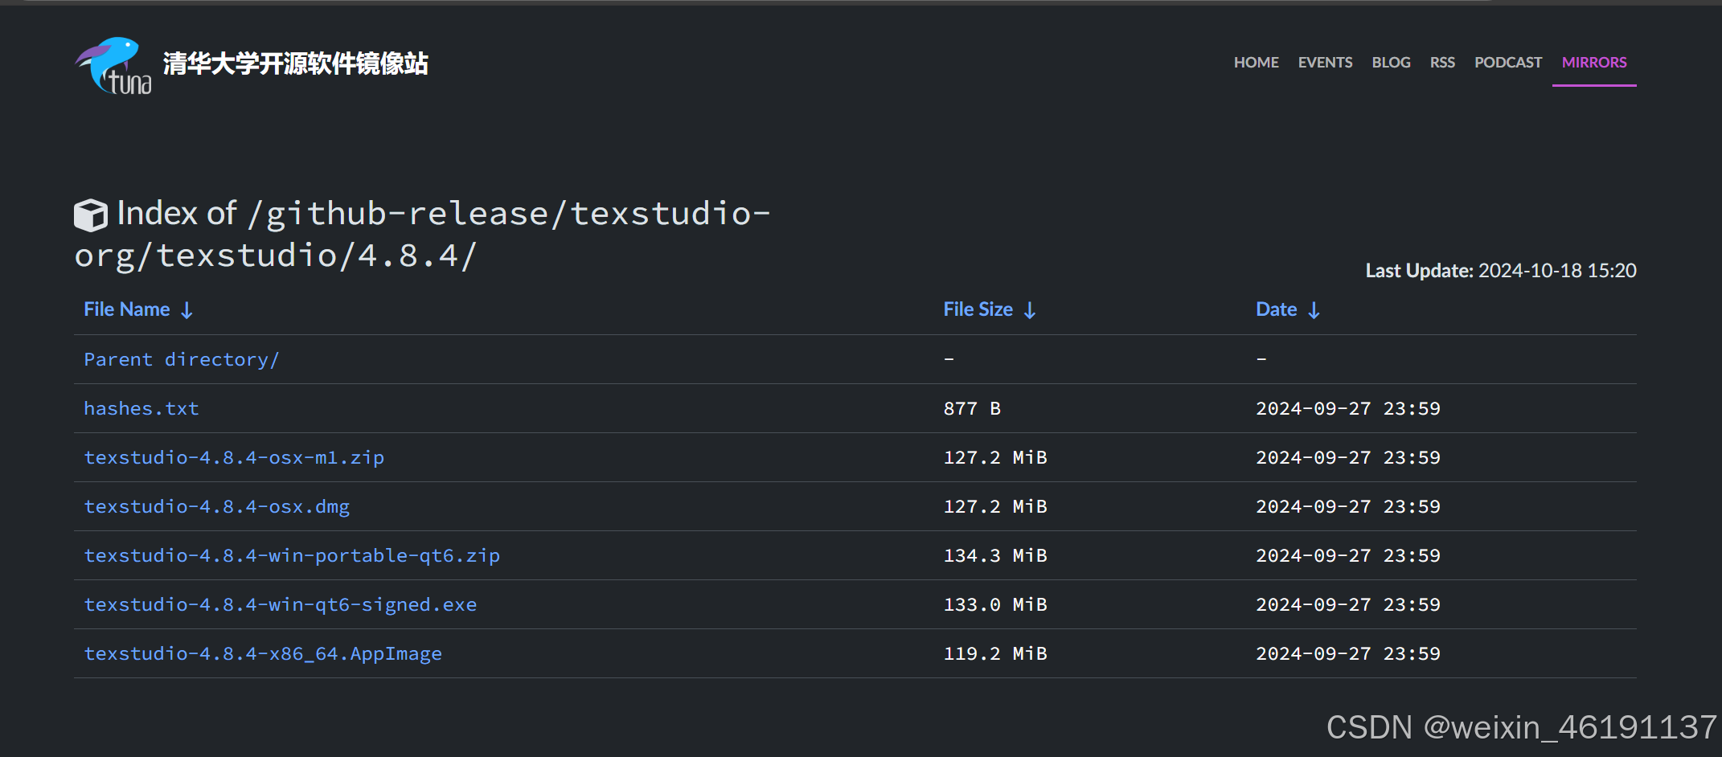Download texstudio-4.8.4-osx-m1.zip

(234, 457)
